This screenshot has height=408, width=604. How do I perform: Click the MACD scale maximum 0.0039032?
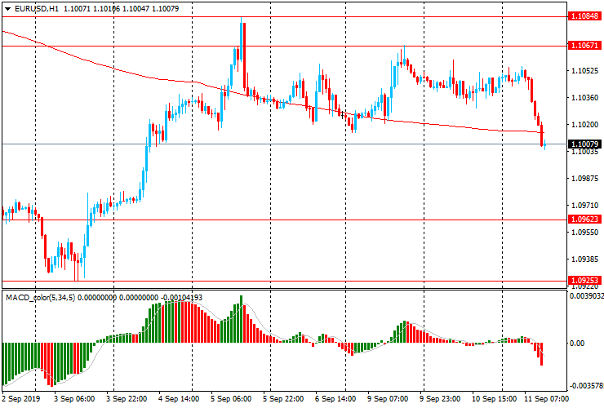click(584, 298)
